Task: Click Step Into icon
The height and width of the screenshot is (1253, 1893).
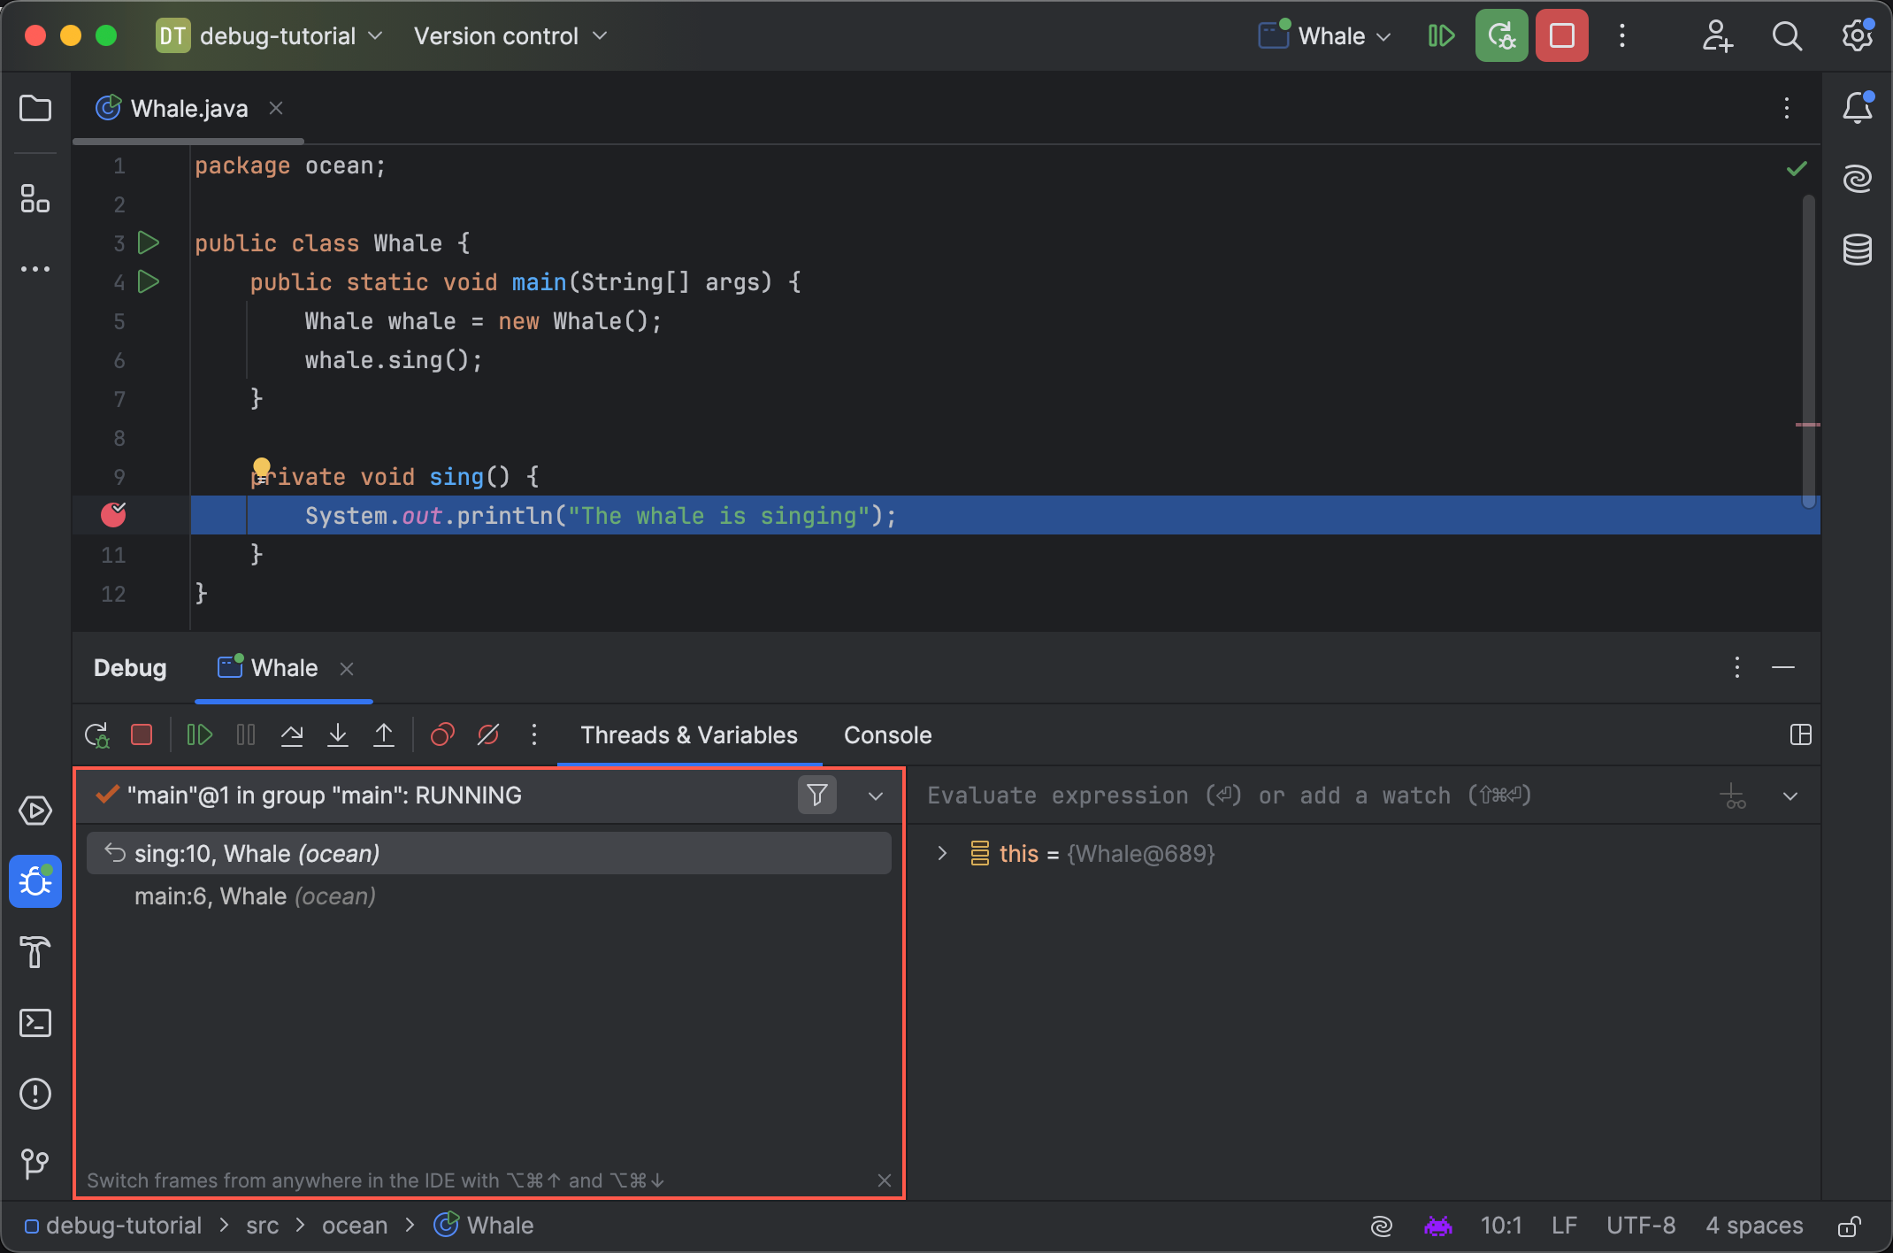Action: tap(337, 735)
